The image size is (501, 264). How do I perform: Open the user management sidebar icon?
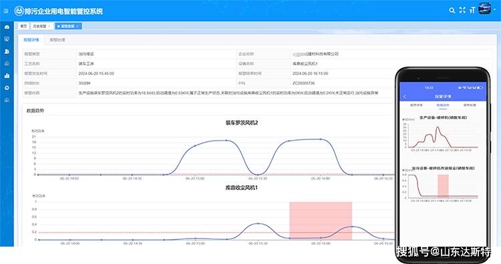coord(7,51)
